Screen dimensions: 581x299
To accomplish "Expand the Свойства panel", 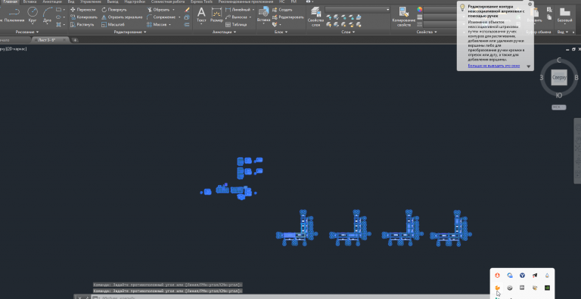I will click(x=427, y=32).
